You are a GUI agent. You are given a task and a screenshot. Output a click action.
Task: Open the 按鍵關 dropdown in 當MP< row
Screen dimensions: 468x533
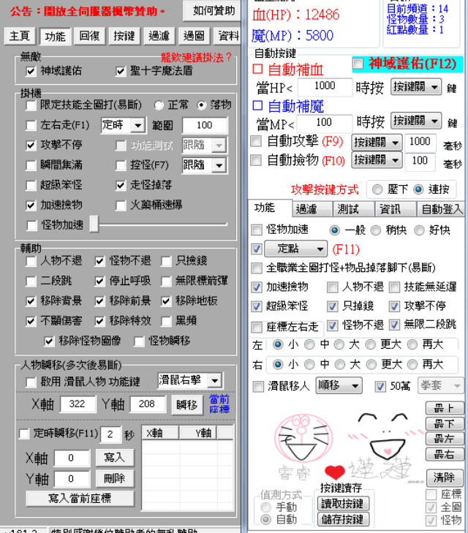coord(416,121)
